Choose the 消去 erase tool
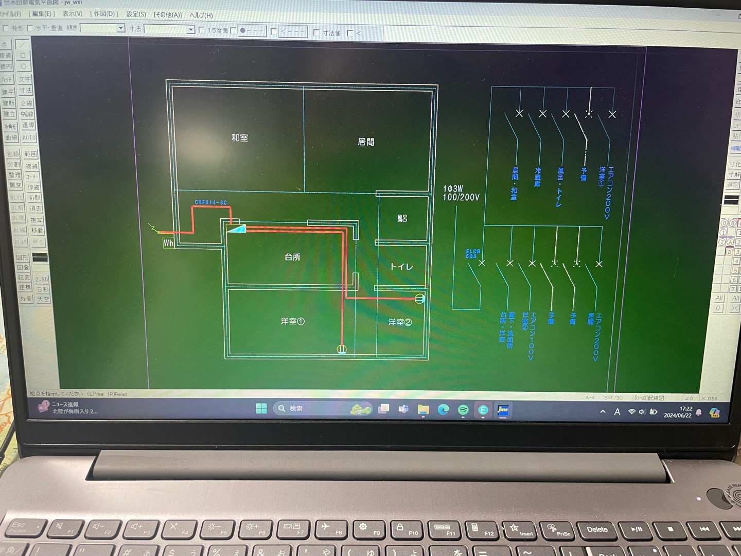The width and height of the screenshot is (741, 556). 35,208
